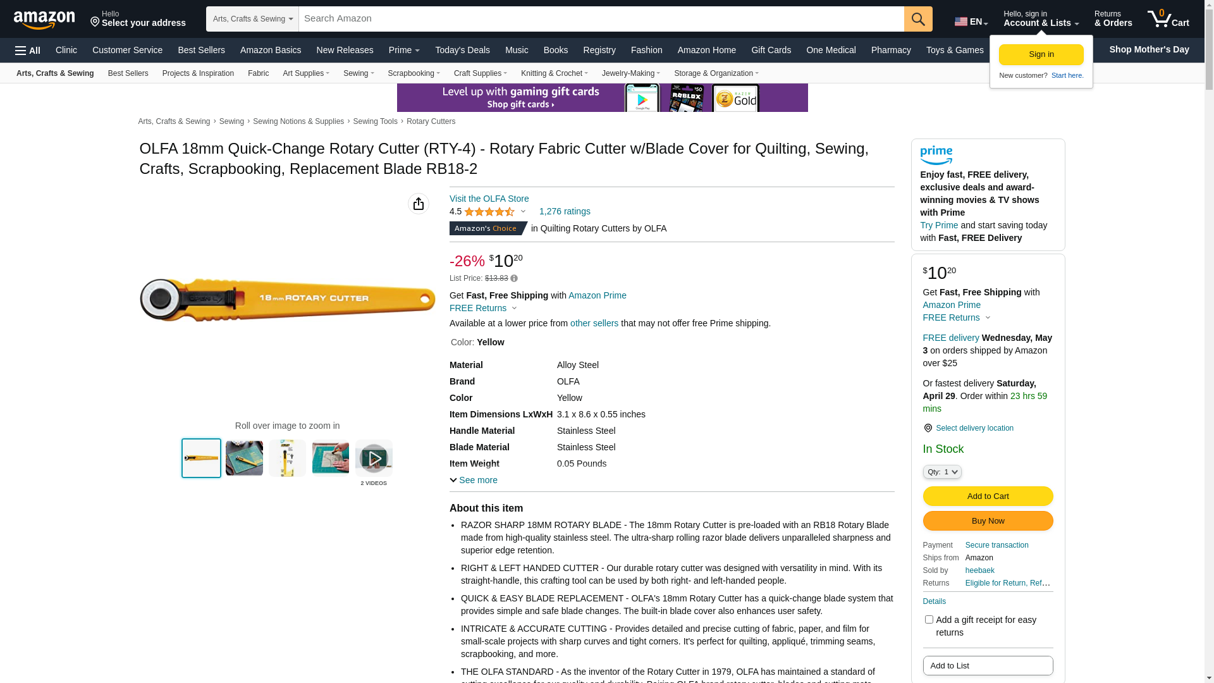Click the yellow Sign in button
This screenshot has height=683, width=1214.
coord(1041,54)
